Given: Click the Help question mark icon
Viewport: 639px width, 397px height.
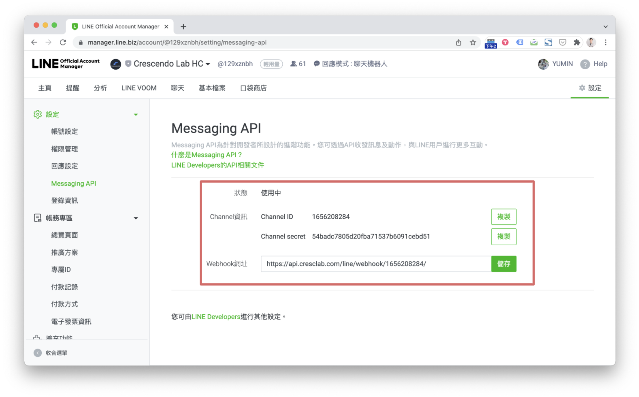Looking at the screenshot, I should click(585, 64).
